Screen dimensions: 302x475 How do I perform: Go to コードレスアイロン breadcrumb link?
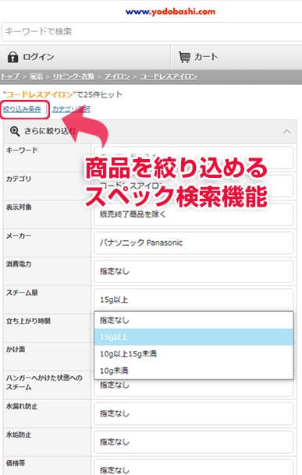coord(169,76)
